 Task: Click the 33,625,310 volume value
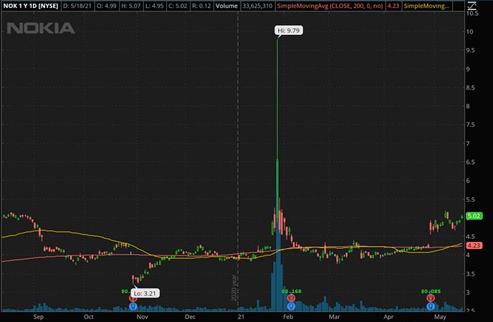coord(257,6)
